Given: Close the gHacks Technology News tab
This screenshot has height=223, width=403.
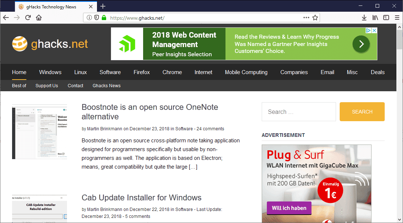Looking at the screenshot, I should tap(91, 7).
